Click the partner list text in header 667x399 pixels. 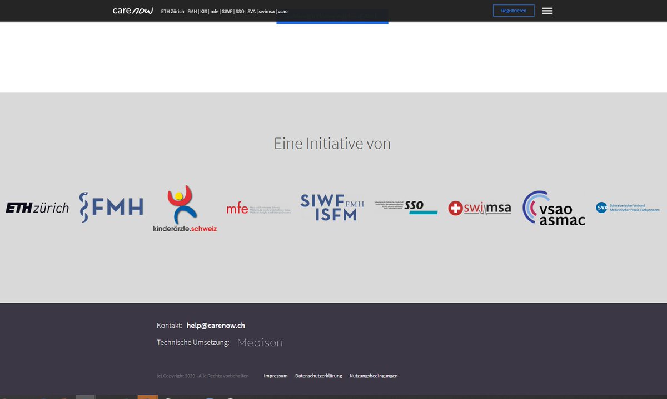tap(224, 11)
